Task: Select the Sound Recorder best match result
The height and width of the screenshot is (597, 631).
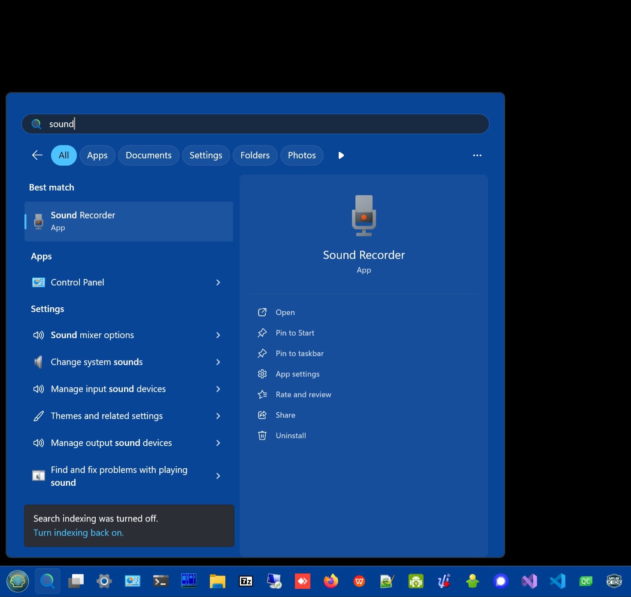Action: click(129, 221)
